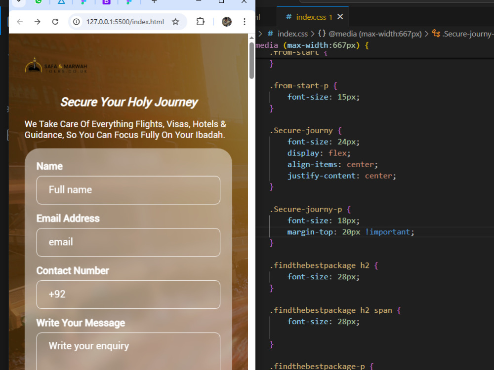Open the Chrome profile avatar
This screenshot has height=370, width=494.
(227, 22)
